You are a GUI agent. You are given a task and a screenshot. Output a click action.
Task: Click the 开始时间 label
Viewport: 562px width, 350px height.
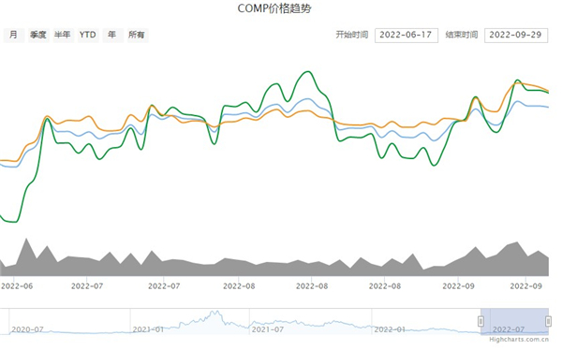point(352,35)
